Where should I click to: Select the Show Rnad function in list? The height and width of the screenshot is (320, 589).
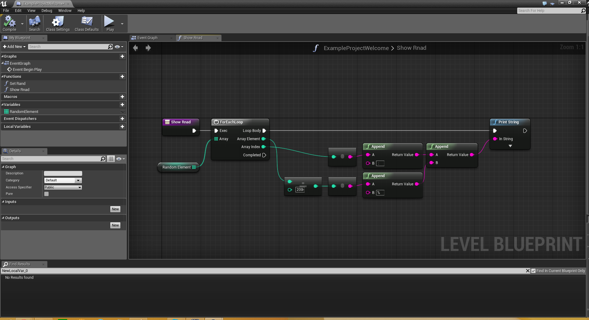(x=20, y=89)
